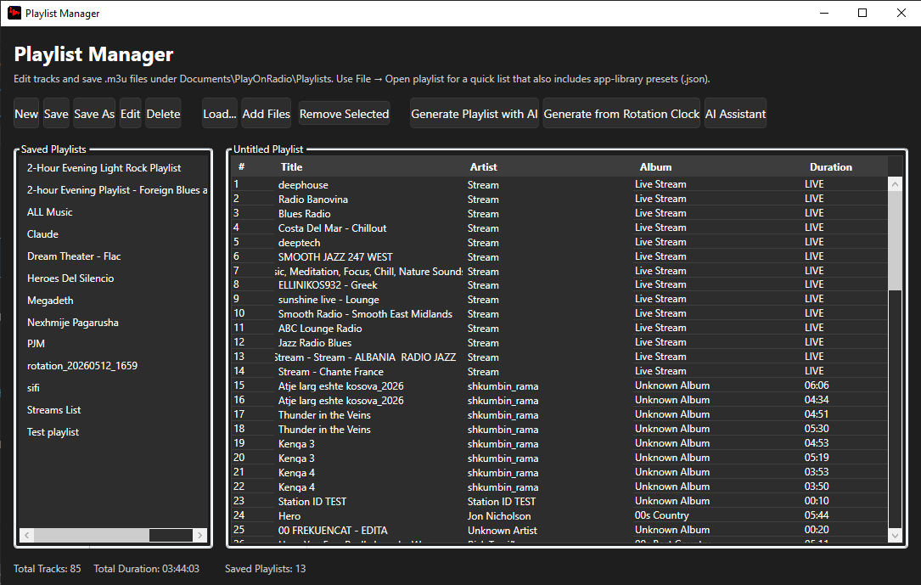Select Costa Del Mar - Chillout track
Image resolution: width=921 pixels, height=585 pixels.
coord(559,228)
